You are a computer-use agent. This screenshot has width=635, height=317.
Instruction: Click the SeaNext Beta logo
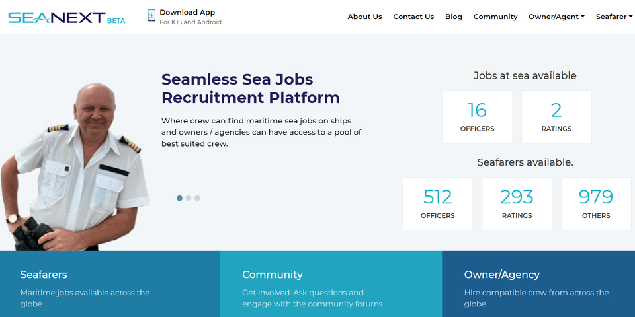(66, 17)
